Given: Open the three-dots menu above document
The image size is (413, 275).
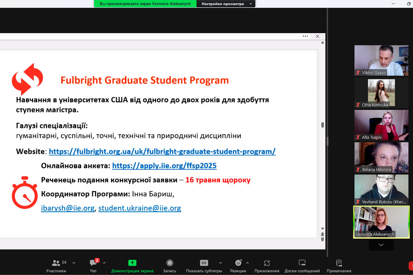Looking at the screenshot, I should pos(305,36).
